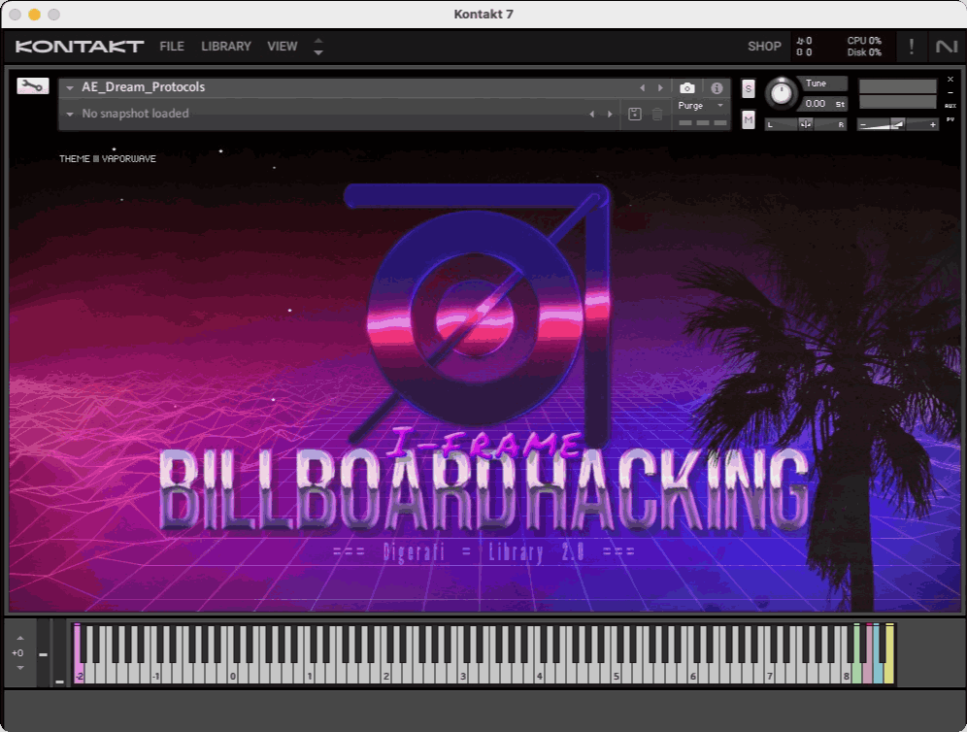Click the pitch bend wheel strip
Viewport: 967px width, 732px height.
(x=43, y=653)
